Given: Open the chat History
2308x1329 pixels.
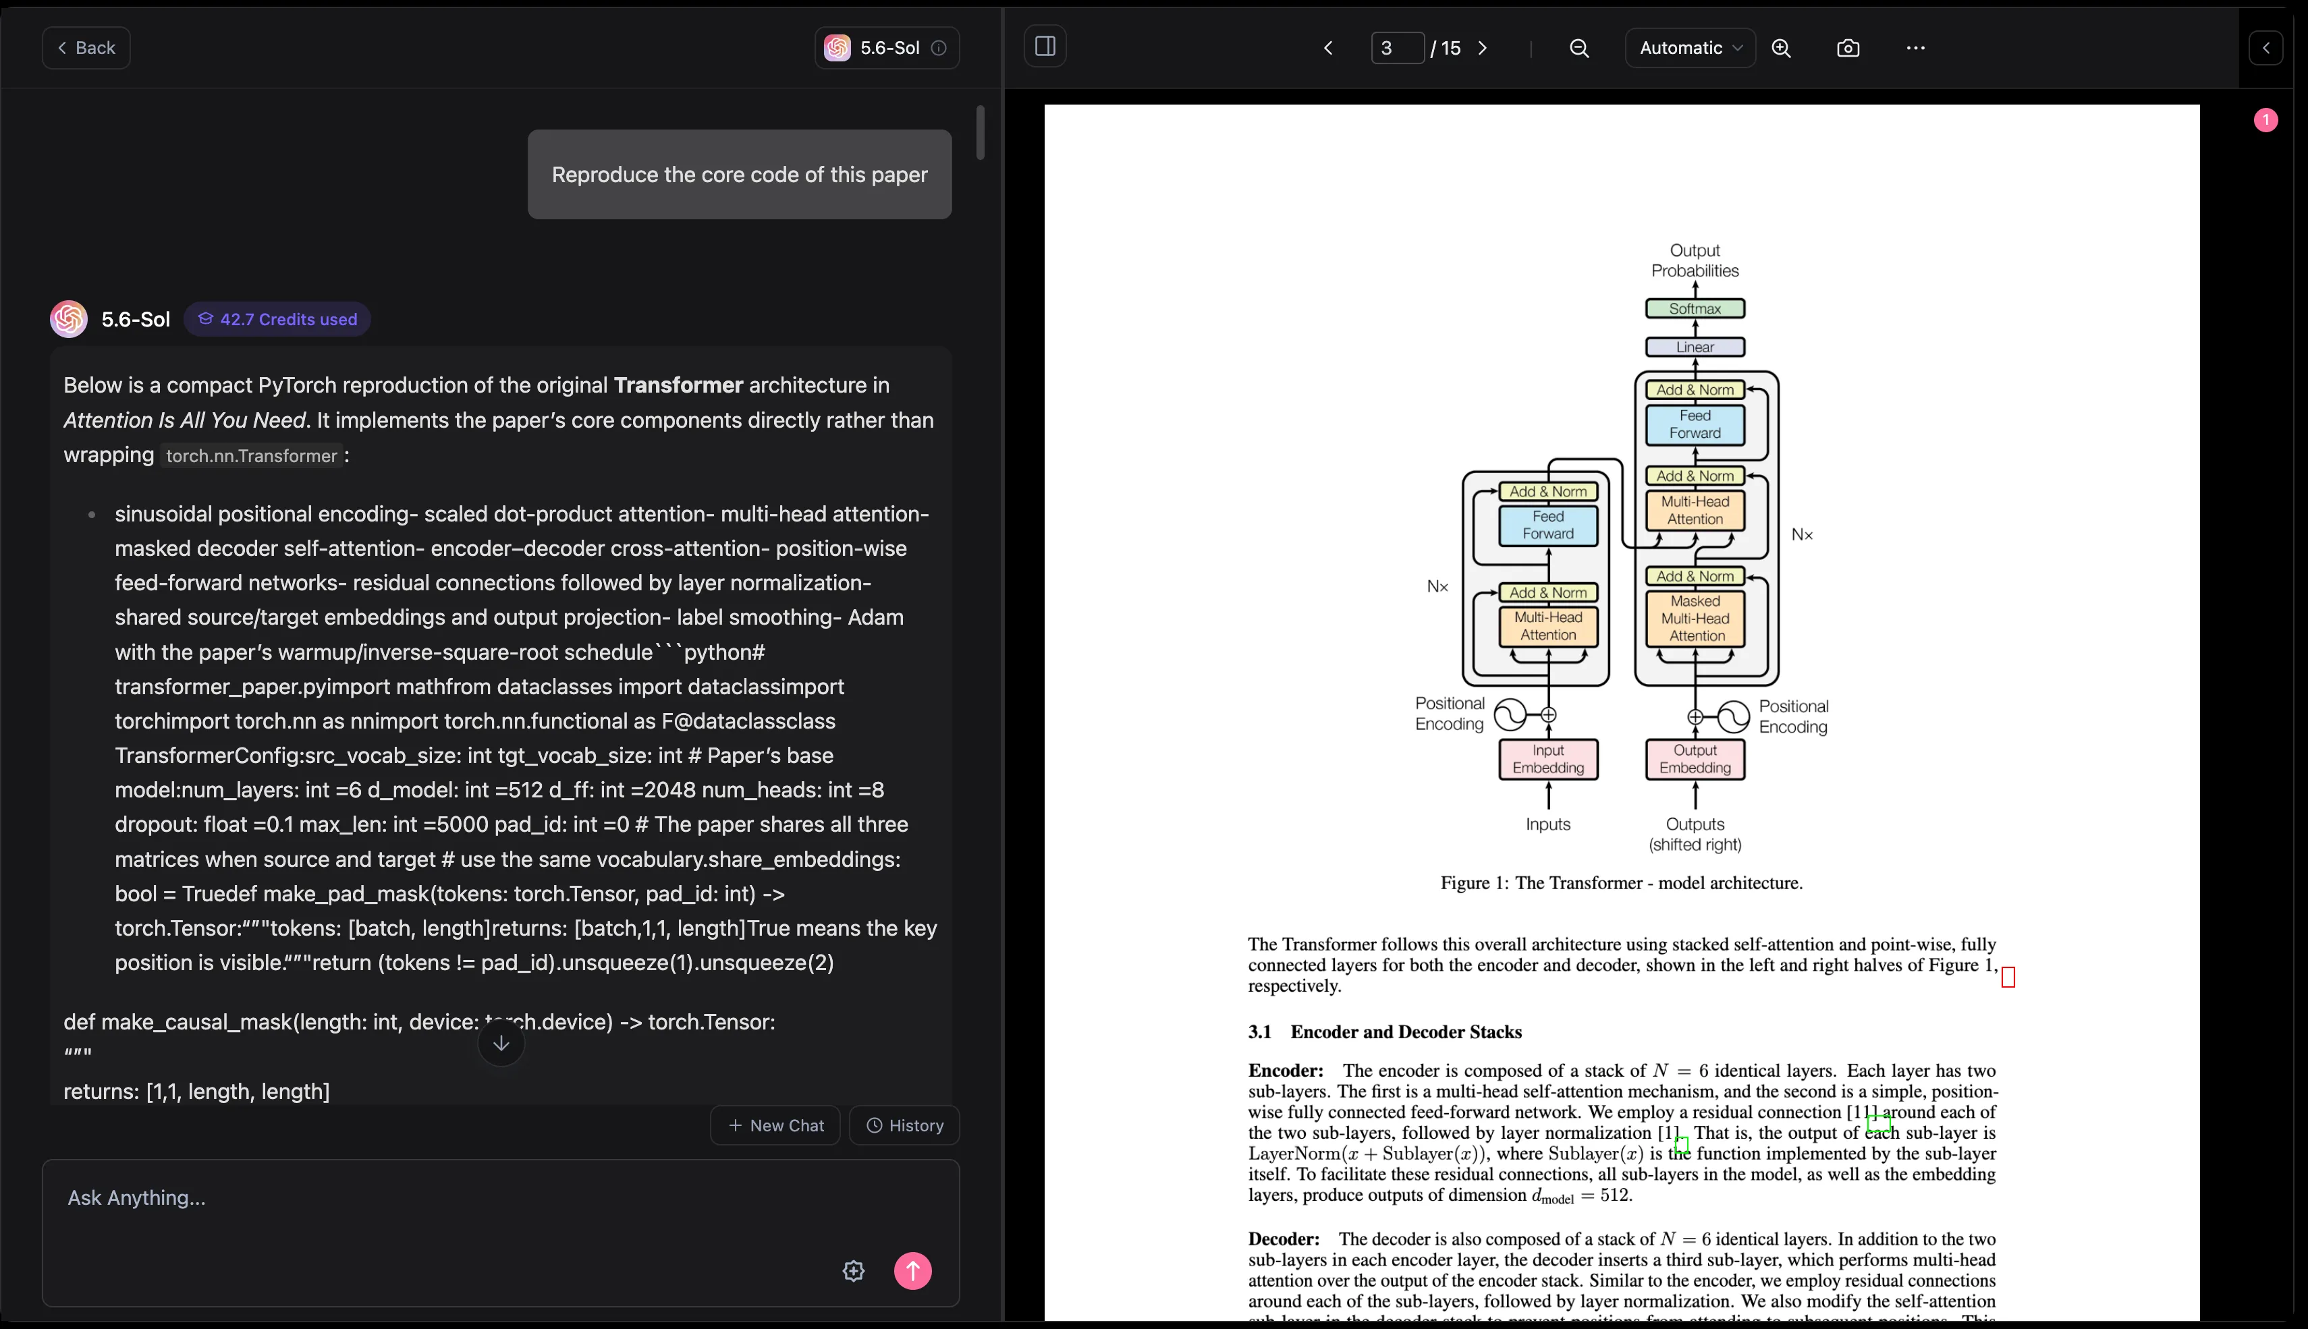Looking at the screenshot, I should click(905, 1125).
